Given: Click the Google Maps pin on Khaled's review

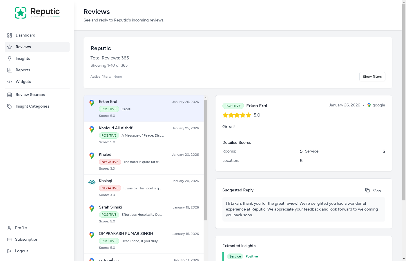Looking at the screenshot, I should pyautogui.click(x=92, y=156).
